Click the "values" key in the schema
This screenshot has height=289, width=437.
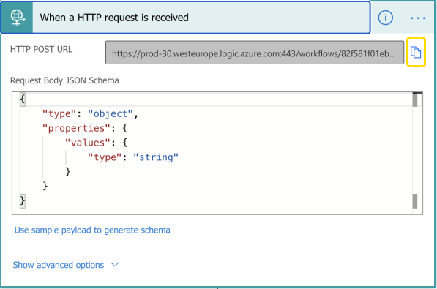pyautogui.click(x=88, y=143)
